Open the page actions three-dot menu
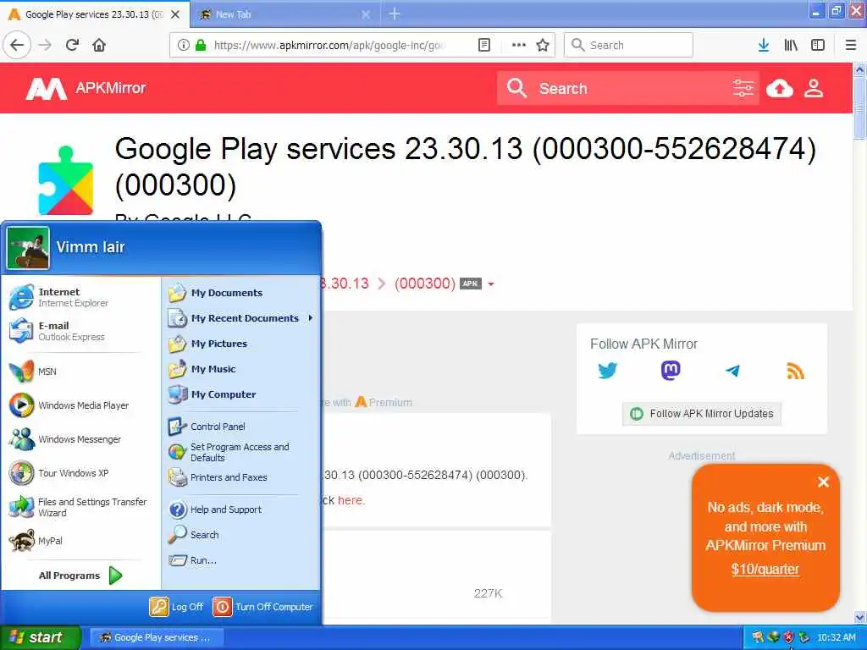This screenshot has height=650, width=867. click(519, 46)
